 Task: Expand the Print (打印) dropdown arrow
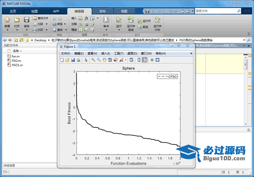click(x=47, y=30)
